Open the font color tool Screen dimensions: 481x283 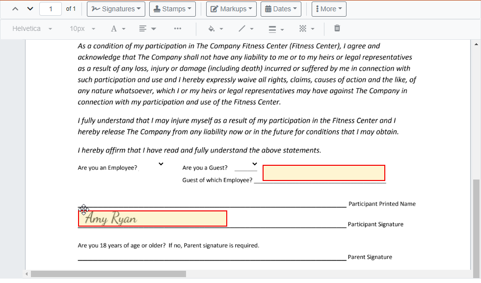click(118, 29)
